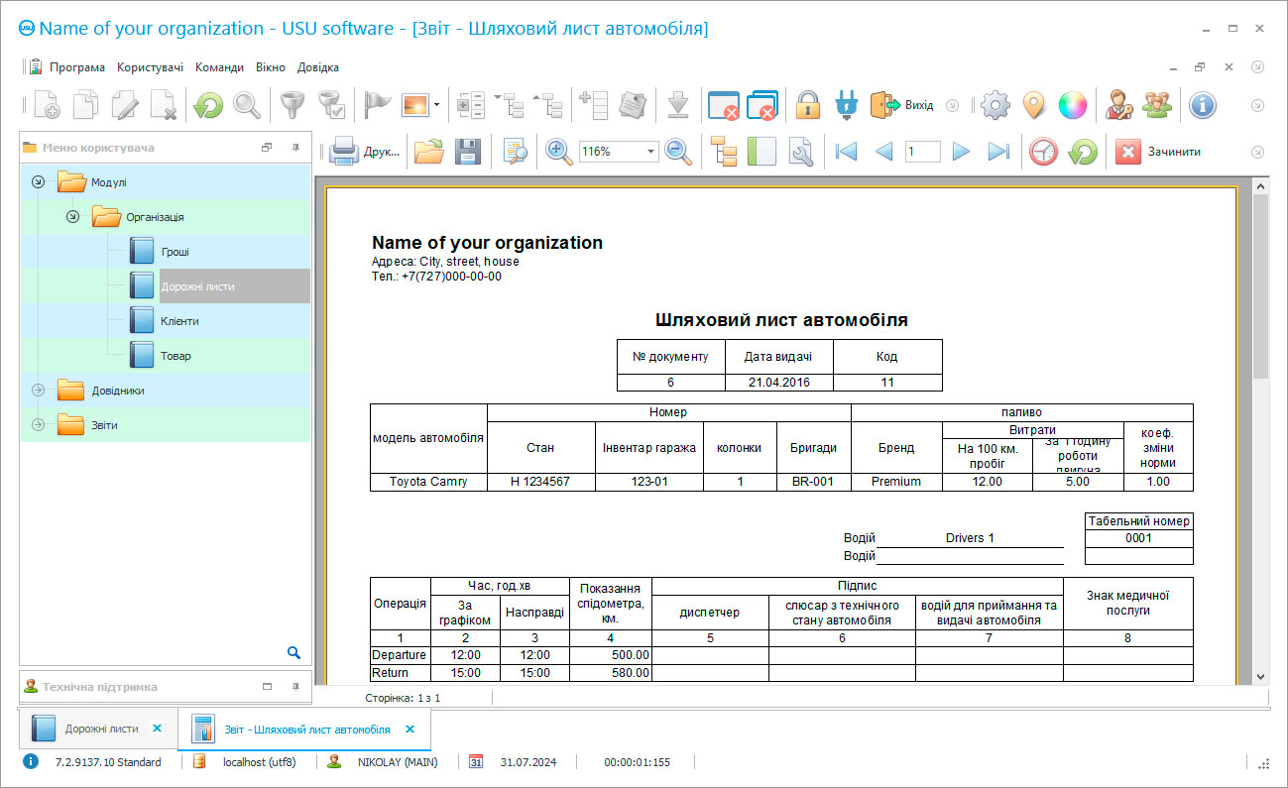Open report file with the folder icon
Viewport: 1288px width, 788px height.
(x=429, y=152)
